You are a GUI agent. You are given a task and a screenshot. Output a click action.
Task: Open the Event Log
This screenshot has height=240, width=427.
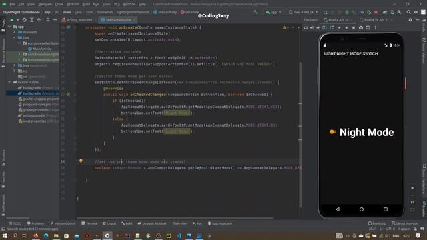376,223
